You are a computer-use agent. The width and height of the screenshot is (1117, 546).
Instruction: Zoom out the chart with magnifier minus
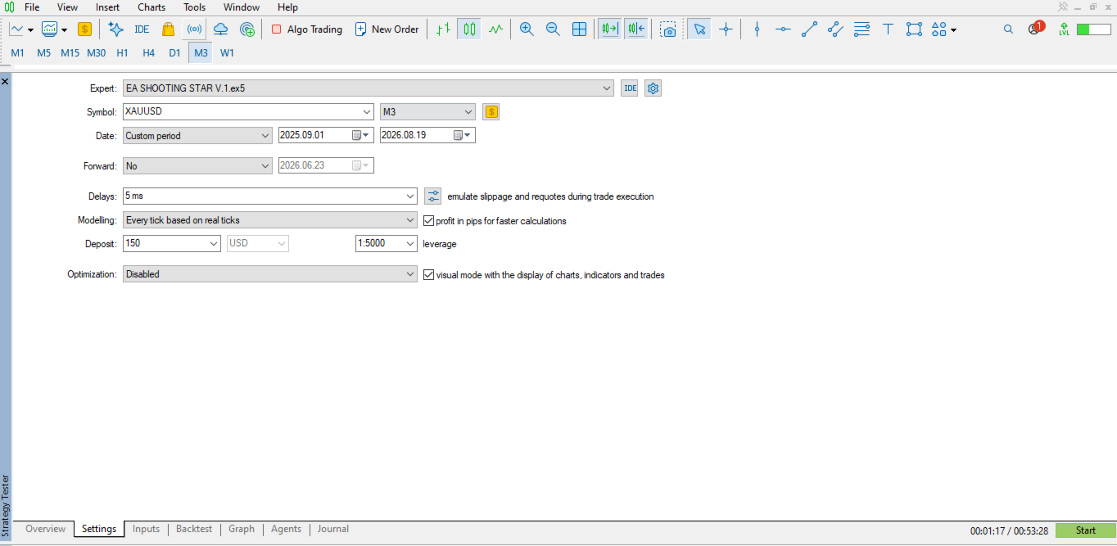[553, 29]
